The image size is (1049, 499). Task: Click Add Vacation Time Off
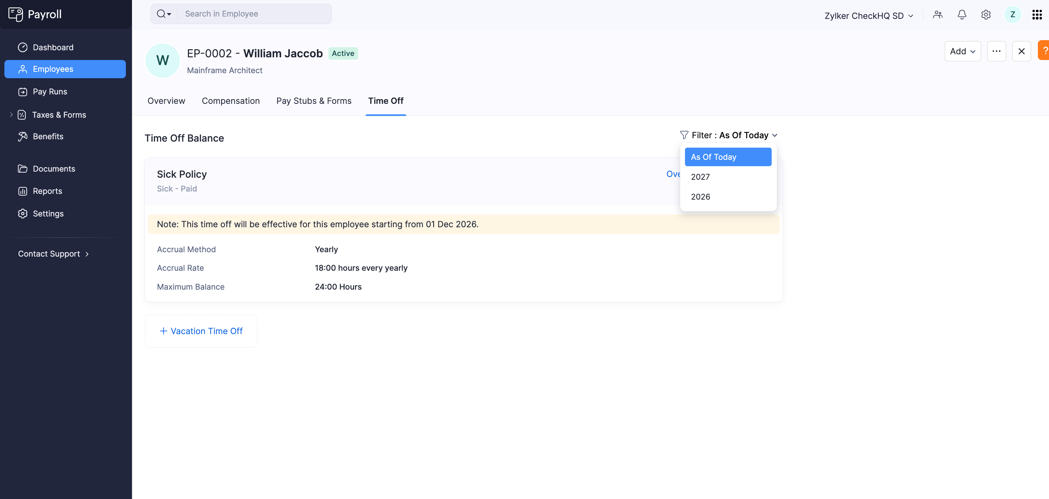point(201,331)
